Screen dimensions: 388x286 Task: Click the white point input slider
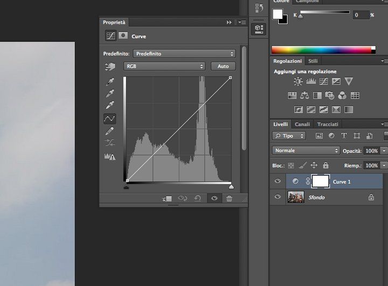tap(231, 187)
